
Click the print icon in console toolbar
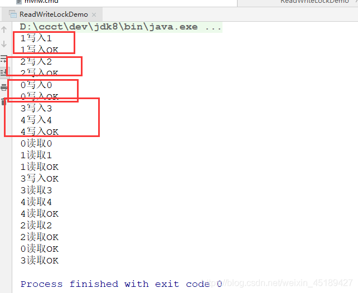coord(4,87)
